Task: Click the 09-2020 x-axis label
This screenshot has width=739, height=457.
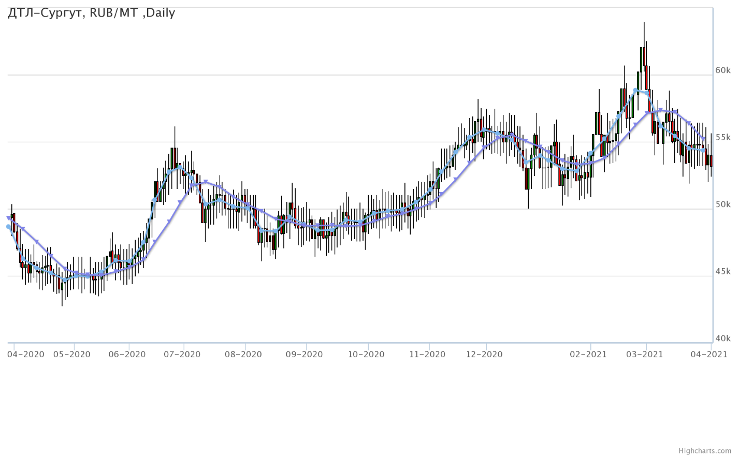Action: pos(304,355)
